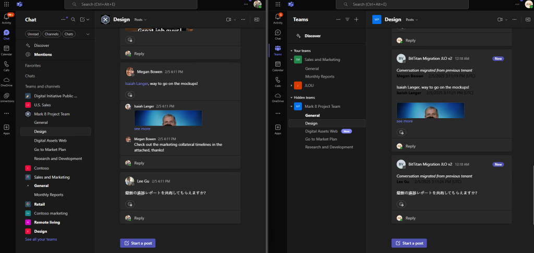
Task: Open Activity in left Teams window rail
Action: click(6, 18)
